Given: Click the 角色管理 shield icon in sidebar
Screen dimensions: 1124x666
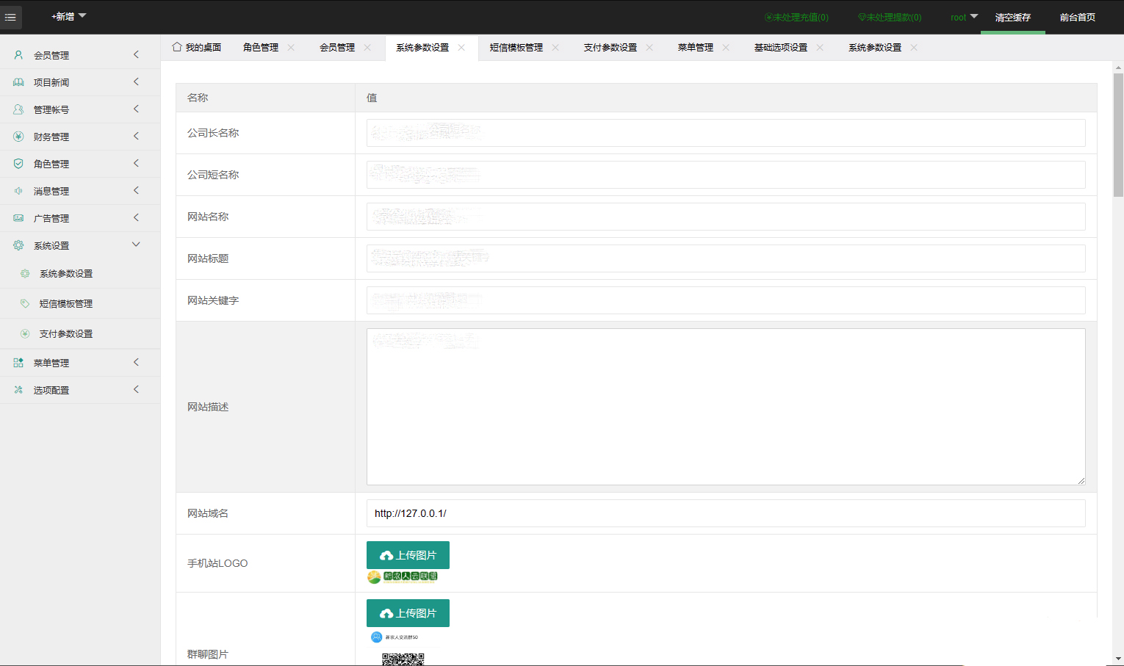Looking at the screenshot, I should pyautogui.click(x=18, y=164).
